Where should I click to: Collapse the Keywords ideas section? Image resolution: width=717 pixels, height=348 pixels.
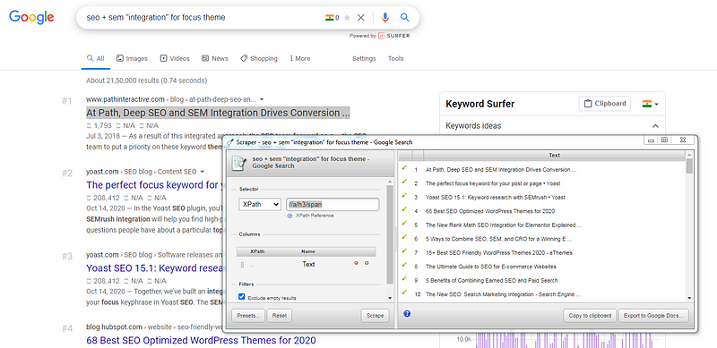(x=655, y=126)
